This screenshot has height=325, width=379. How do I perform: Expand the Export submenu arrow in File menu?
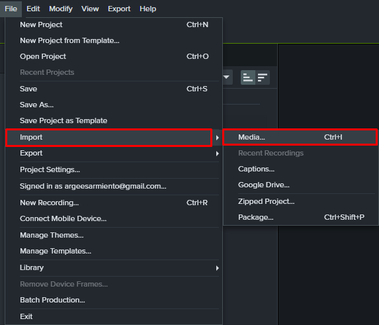[x=218, y=154]
